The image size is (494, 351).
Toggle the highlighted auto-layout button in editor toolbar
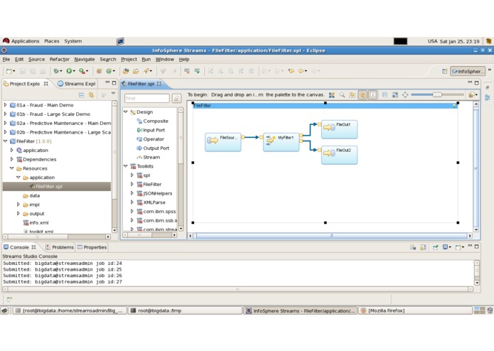[363, 94]
